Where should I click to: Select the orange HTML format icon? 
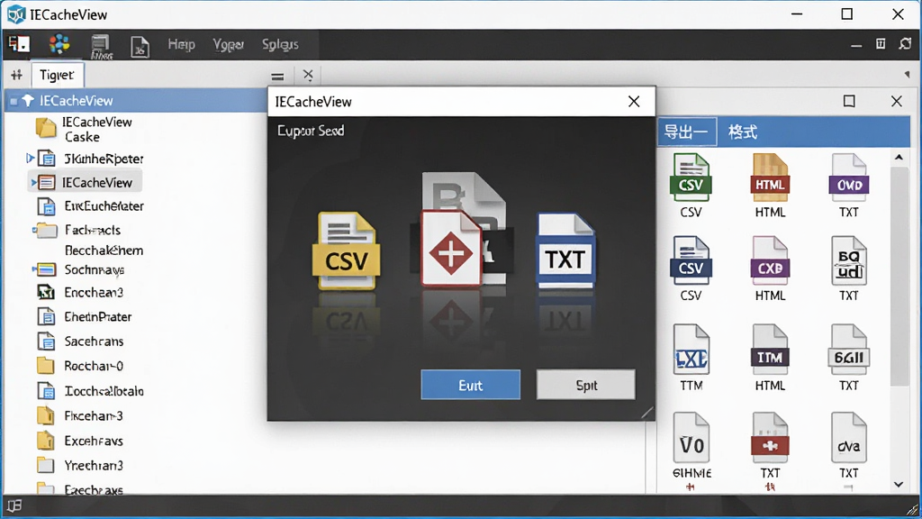(x=770, y=178)
